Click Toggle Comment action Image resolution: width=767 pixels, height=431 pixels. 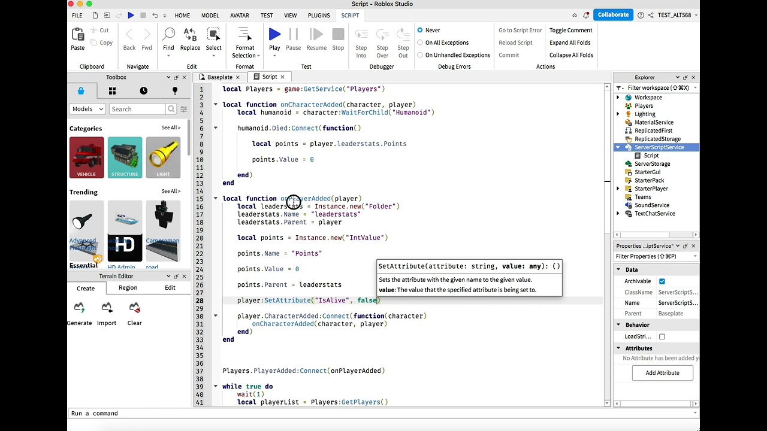(570, 30)
